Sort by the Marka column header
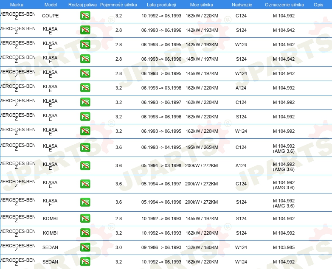This screenshot has height=269, width=332. pyautogui.click(x=17, y=5)
